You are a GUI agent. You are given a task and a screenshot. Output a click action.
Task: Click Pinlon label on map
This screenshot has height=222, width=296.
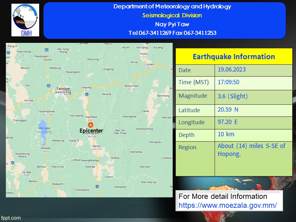(x=144, y=54)
